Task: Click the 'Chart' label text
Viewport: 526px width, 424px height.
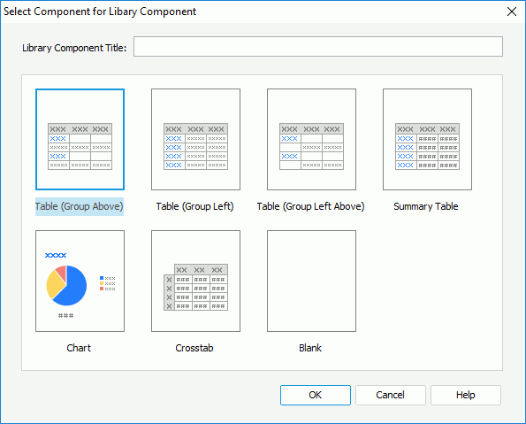Action: pyautogui.click(x=79, y=348)
